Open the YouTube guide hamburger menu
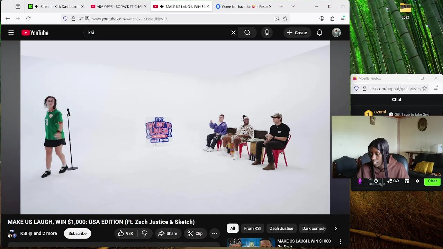The image size is (443, 249). pyautogui.click(x=11, y=33)
